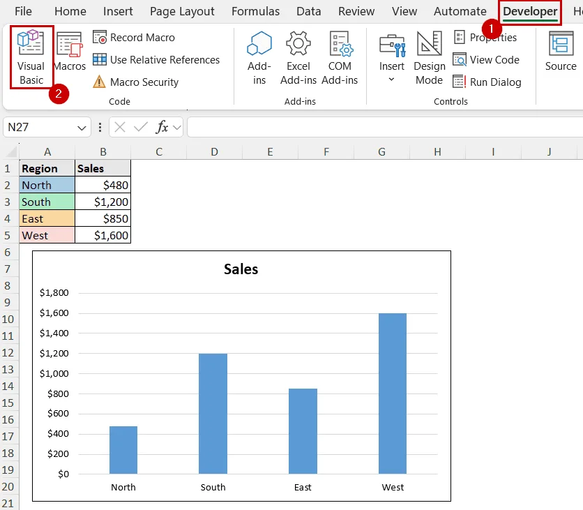This screenshot has height=510, width=583.
Task: Click the green South cell
Action: point(47,202)
